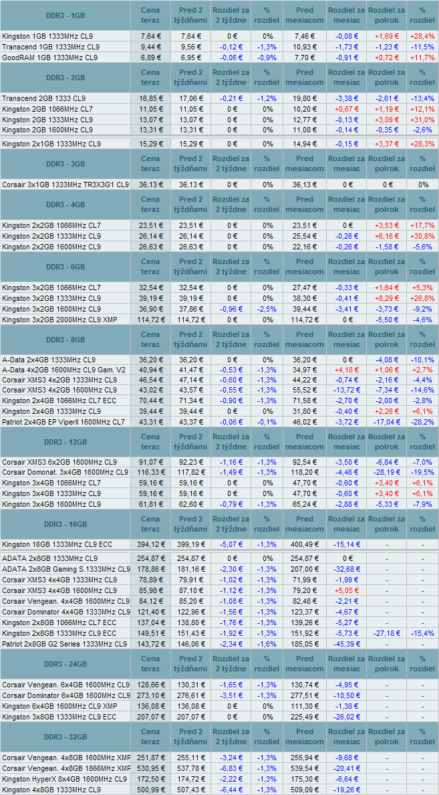Select the DDR3 - 16GB section header
This screenshot has width=439, height=795.
(x=65, y=524)
